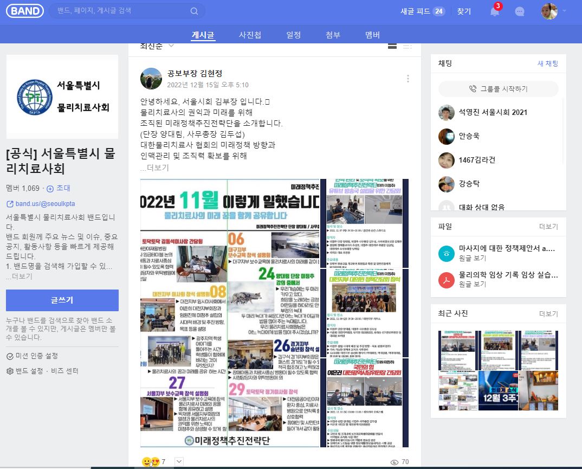This screenshot has width=582, height=469.
Task: Click the search magnifier icon
Action: click(x=194, y=11)
